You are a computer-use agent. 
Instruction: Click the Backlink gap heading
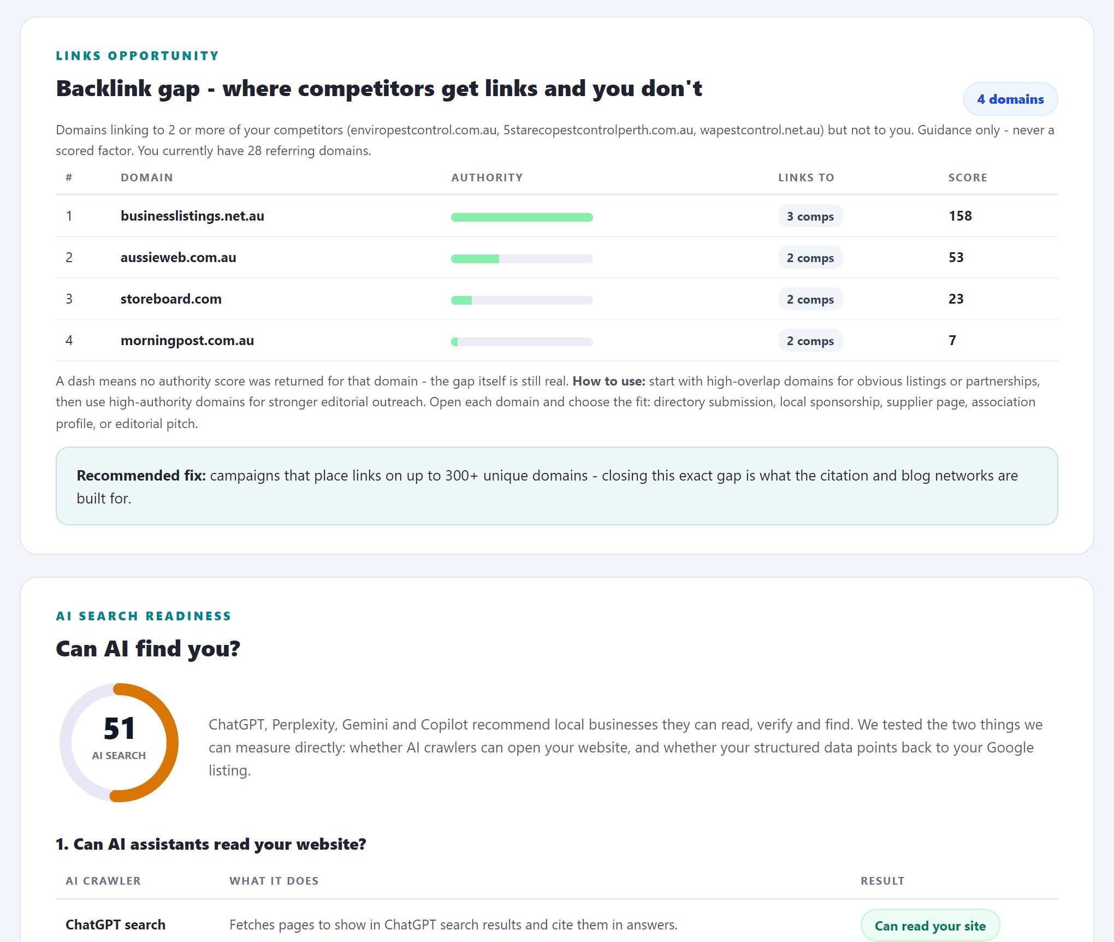[379, 88]
